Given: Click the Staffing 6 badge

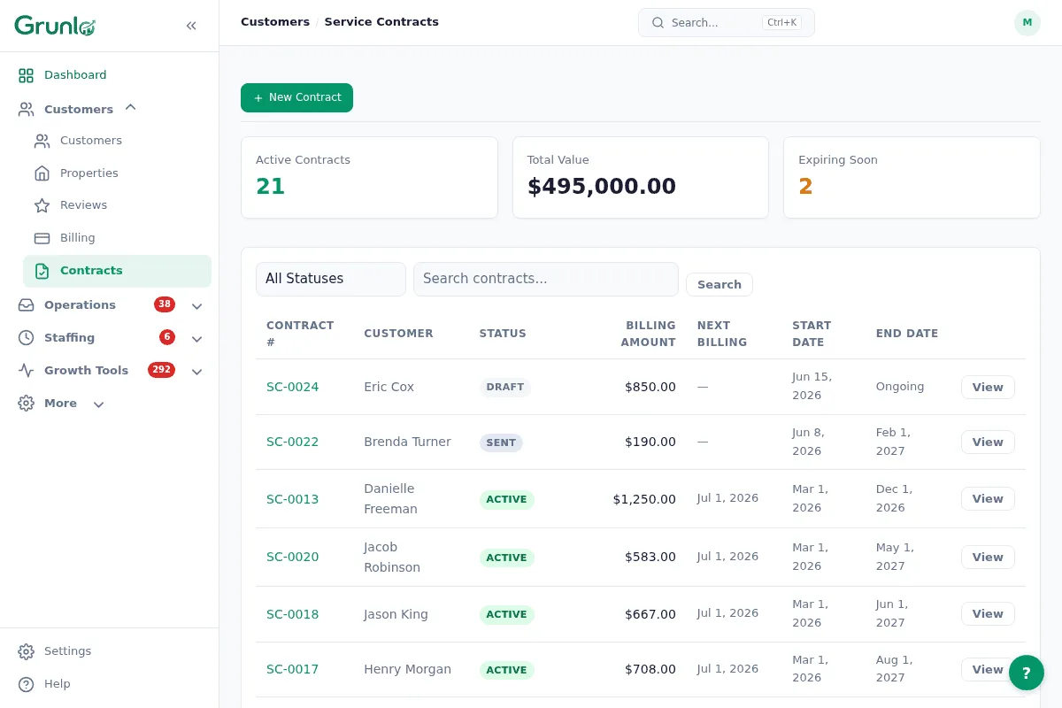Looking at the screenshot, I should click(x=167, y=337).
